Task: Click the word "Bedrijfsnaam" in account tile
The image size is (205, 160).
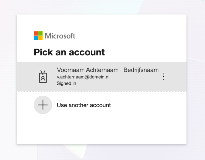Action: (141, 70)
